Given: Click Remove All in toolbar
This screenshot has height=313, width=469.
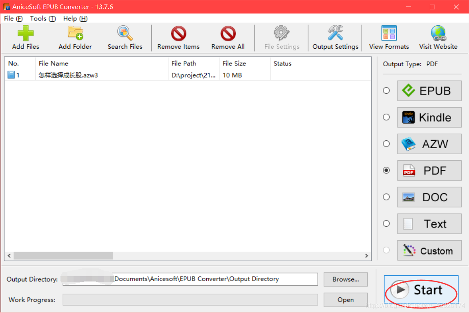Looking at the screenshot, I should [x=228, y=38].
